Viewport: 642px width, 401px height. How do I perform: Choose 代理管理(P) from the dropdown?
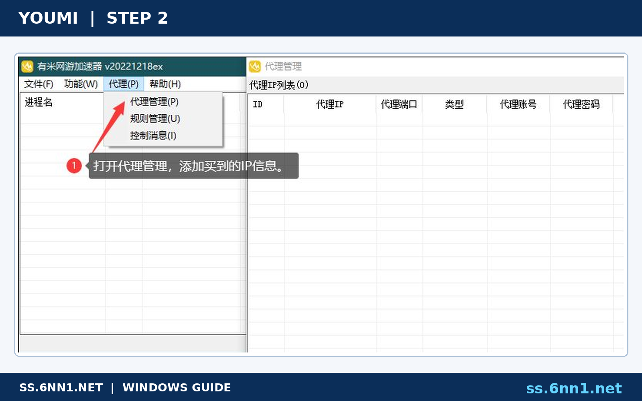tap(154, 102)
